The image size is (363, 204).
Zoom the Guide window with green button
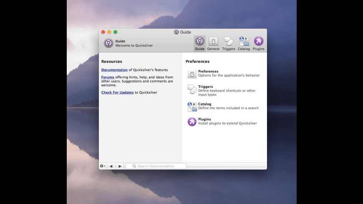click(115, 32)
